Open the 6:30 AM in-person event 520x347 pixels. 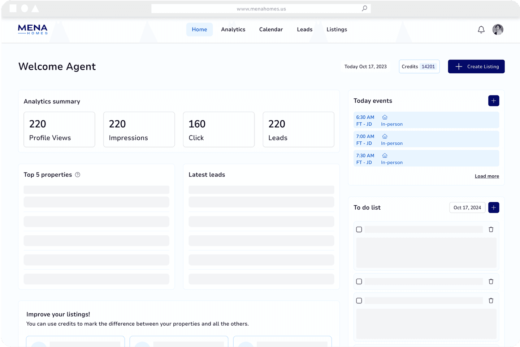point(426,120)
